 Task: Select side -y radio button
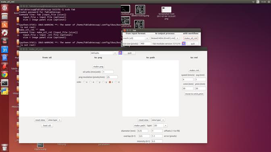103,82
